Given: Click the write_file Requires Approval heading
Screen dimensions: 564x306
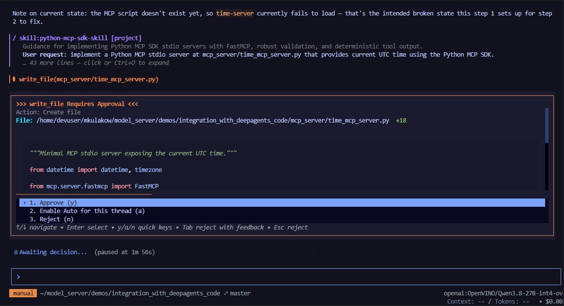Looking at the screenshot, I should [x=77, y=104].
